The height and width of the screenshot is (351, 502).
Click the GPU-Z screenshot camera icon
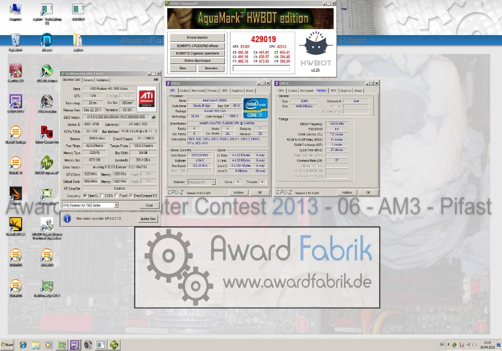pos(156,79)
